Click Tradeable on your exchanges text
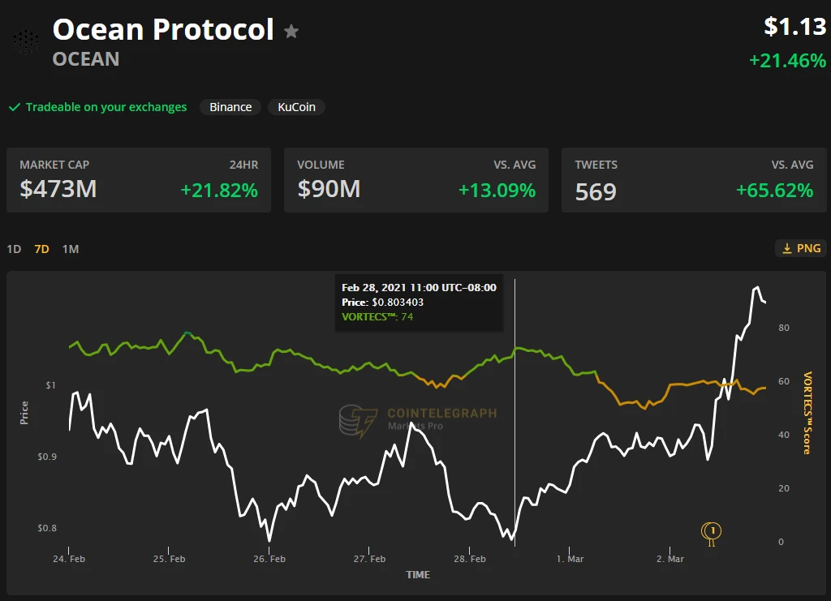 (x=106, y=107)
